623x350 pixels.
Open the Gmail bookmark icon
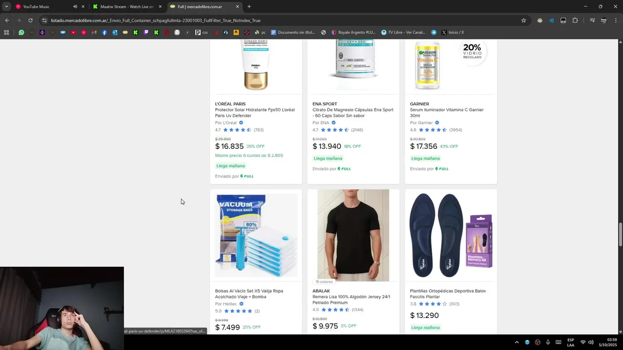[x=94, y=33]
